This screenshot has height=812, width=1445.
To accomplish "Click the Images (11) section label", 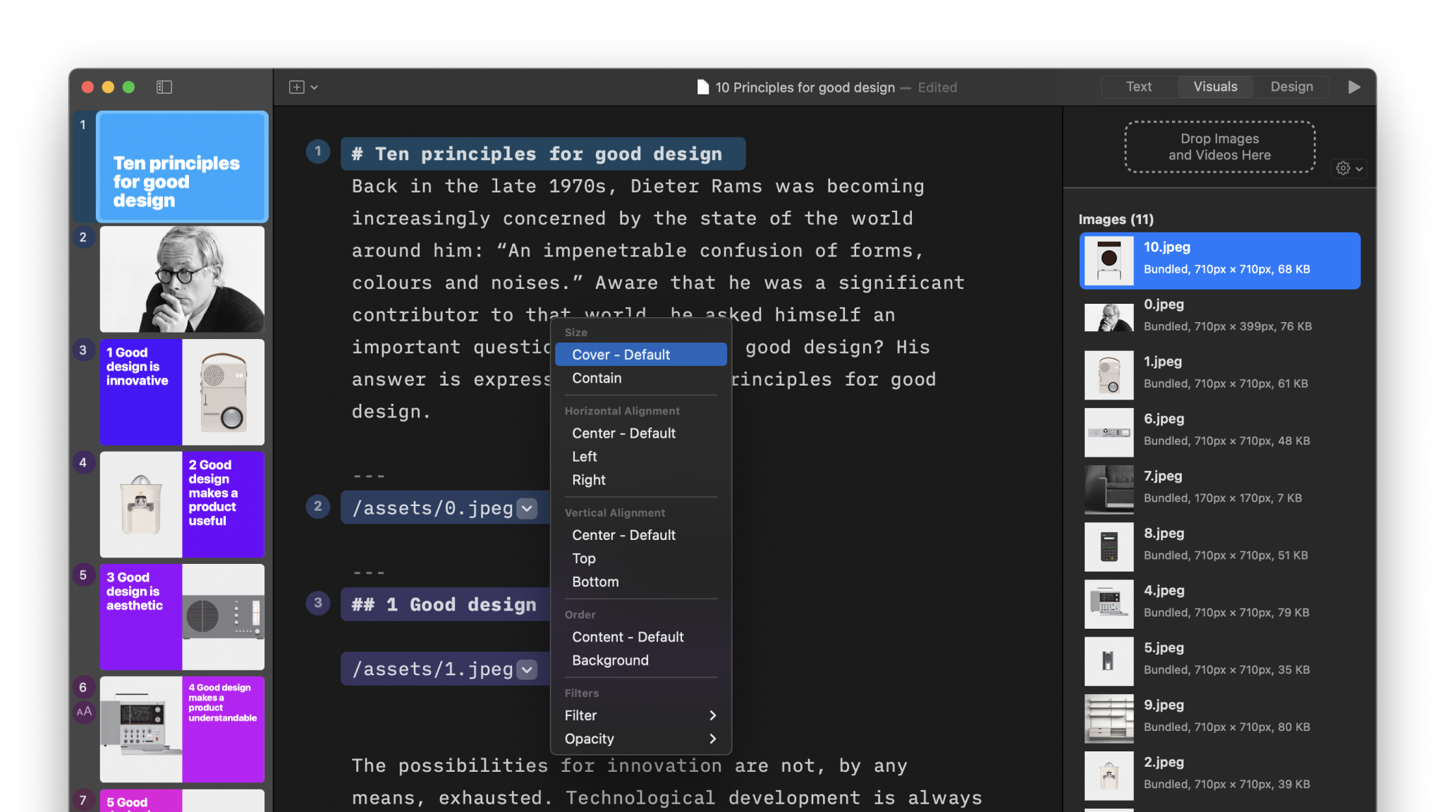I will tap(1116, 219).
